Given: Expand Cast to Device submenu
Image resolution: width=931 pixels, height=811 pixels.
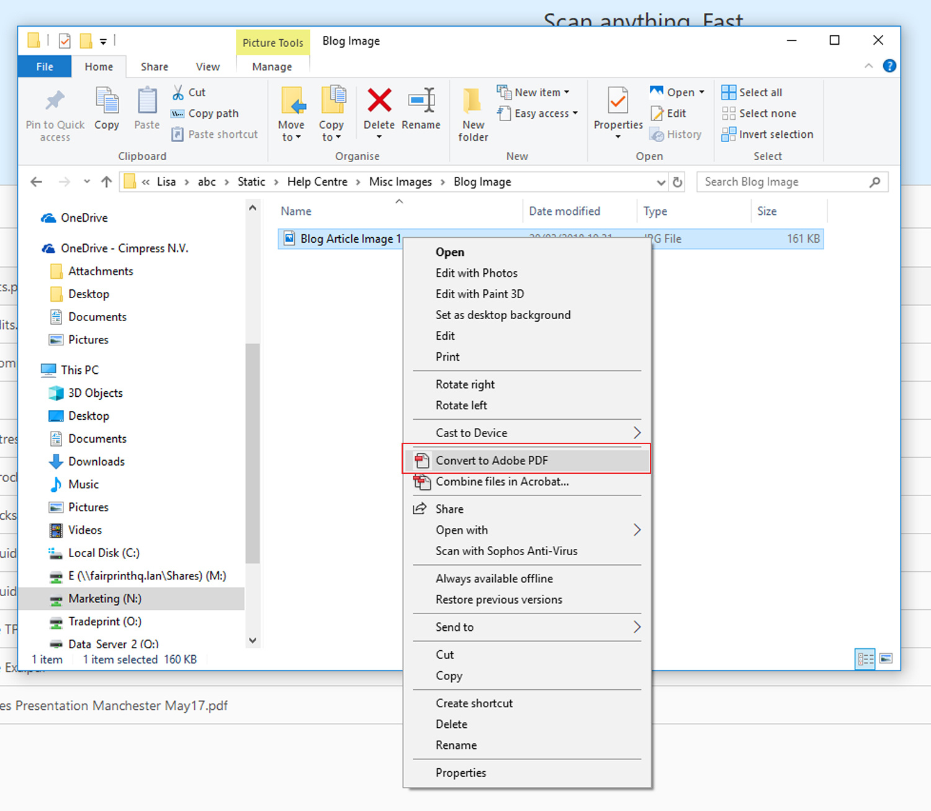Looking at the screenshot, I should coord(637,433).
